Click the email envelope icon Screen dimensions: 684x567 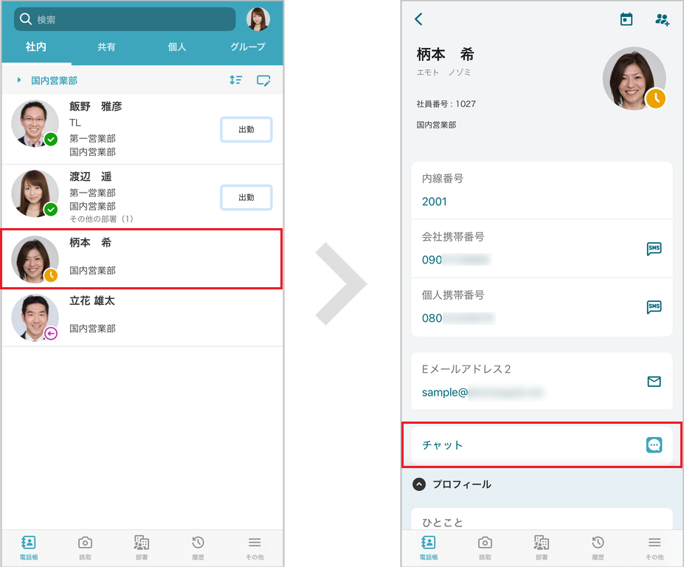click(654, 382)
